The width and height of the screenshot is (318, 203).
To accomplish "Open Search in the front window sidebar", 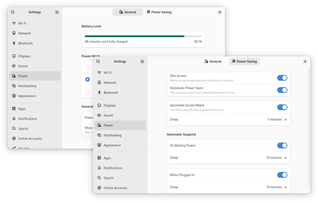I will (120, 178).
